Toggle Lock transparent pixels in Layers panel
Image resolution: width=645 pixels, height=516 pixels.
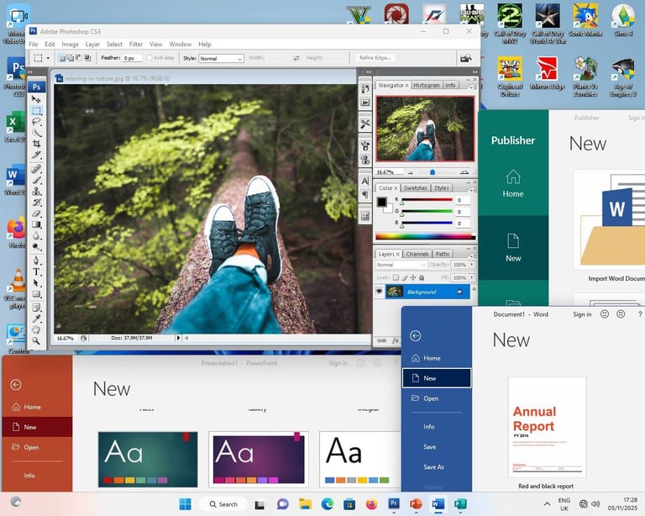coord(396,278)
